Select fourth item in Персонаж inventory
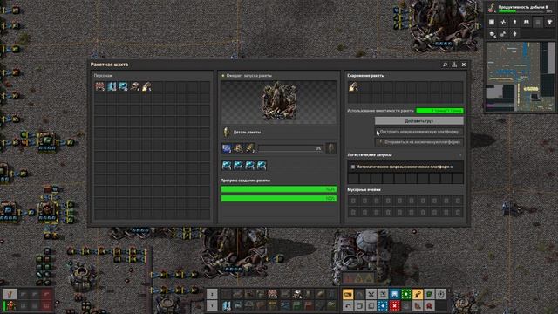This screenshot has width=558, height=314. coord(135,86)
